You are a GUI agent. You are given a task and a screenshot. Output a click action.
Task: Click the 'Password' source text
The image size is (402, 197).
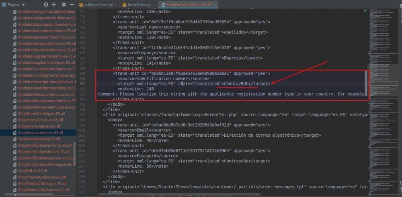click(x=147, y=156)
